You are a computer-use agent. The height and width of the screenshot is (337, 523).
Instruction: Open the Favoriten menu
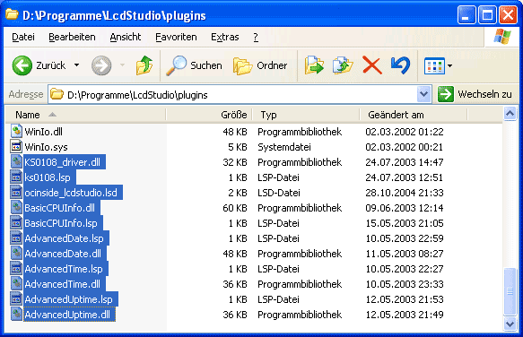point(176,37)
